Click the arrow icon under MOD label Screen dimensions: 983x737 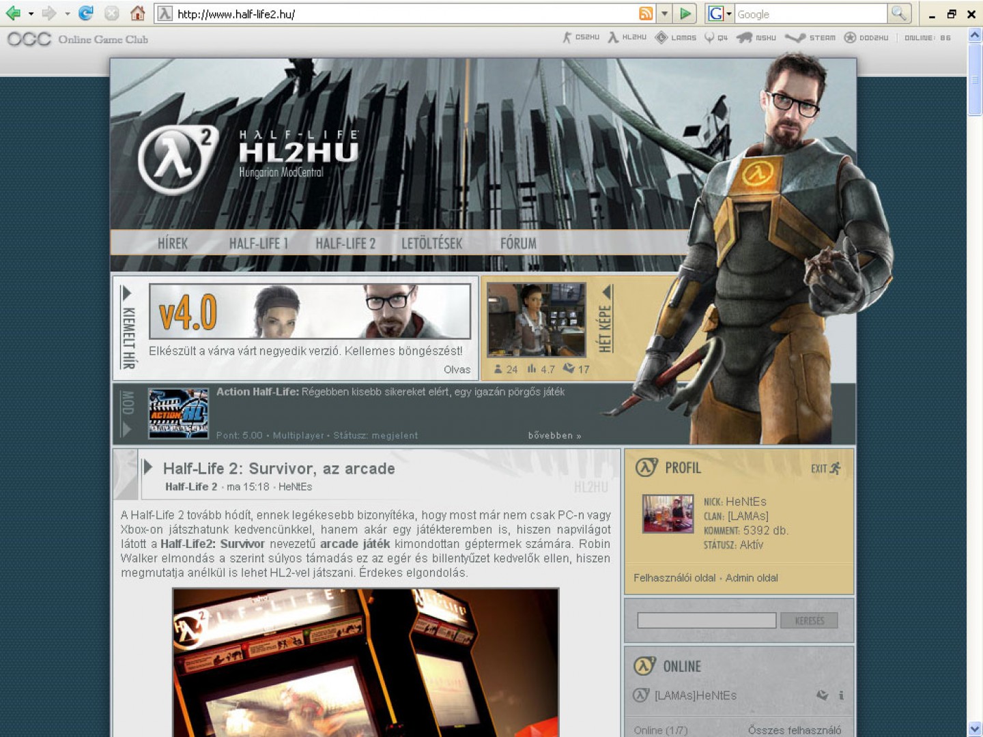click(x=126, y=430)
